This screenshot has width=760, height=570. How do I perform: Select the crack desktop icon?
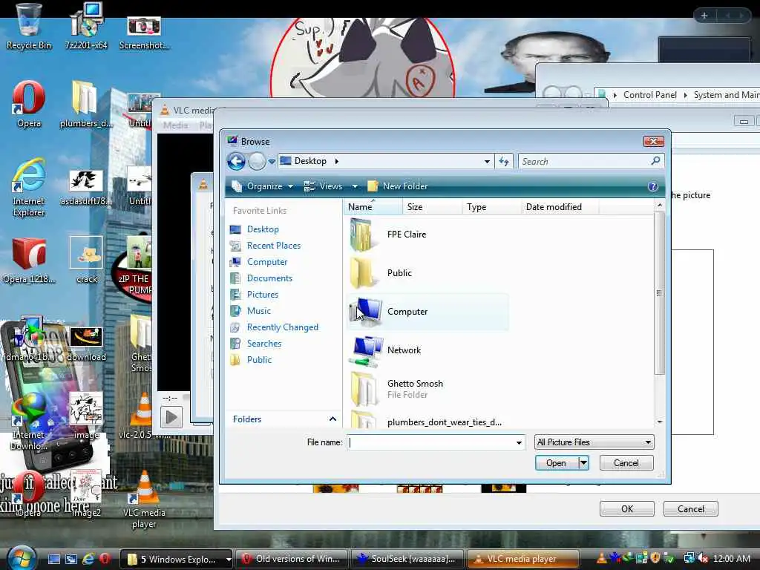pyautogui.click(x=86, y=261)
